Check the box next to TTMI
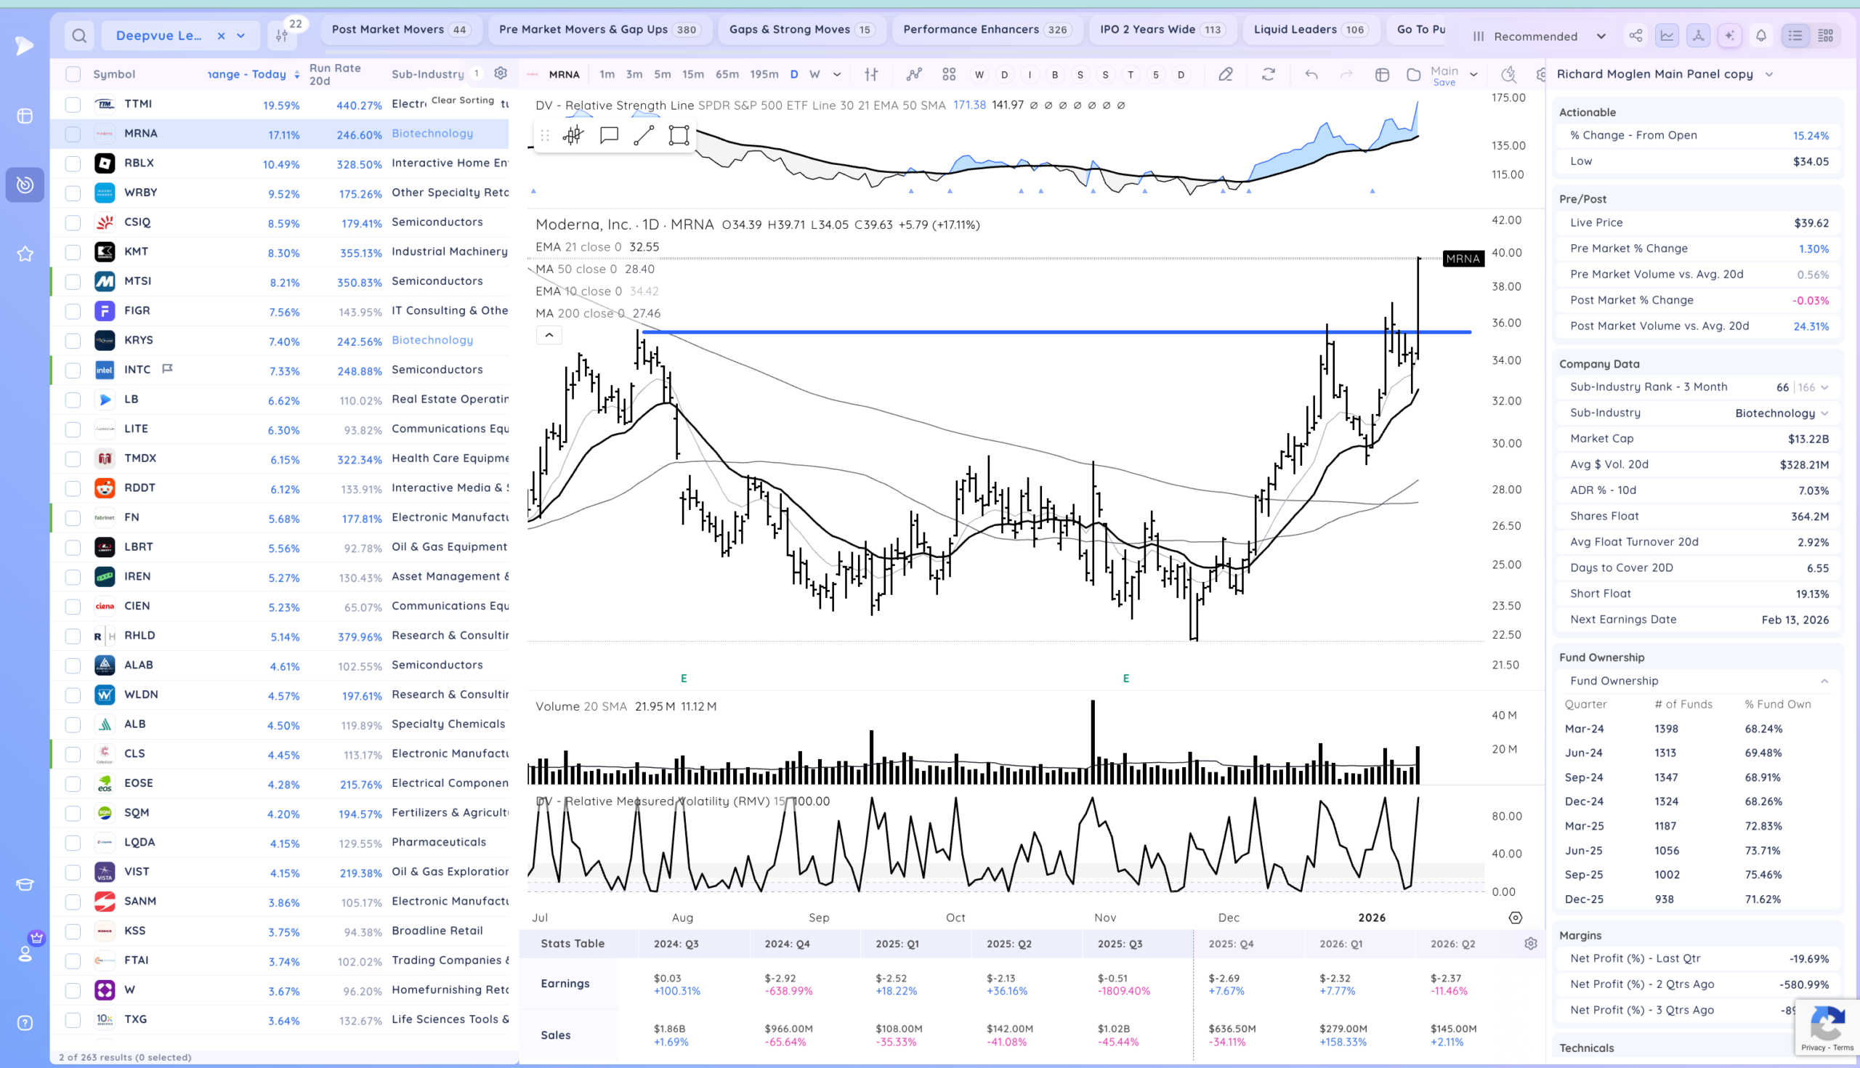1860x1068 pixels. [x=73, y=104]
